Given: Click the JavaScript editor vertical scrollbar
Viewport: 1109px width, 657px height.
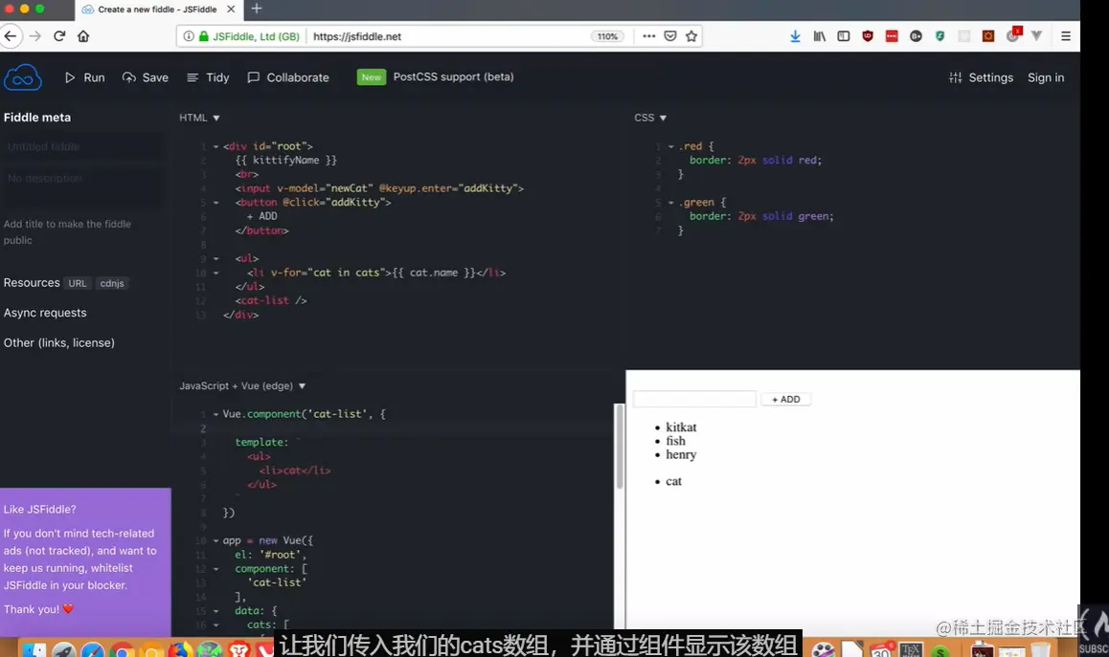Looking at the screenshot, I should (619, 447).
